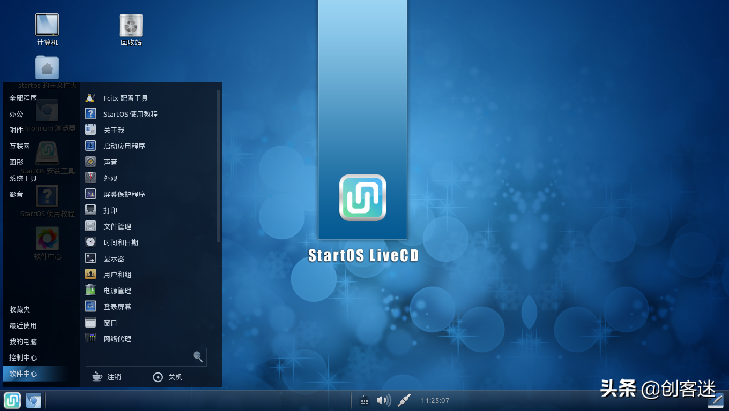The height and width of the screenshot is (411, 729).
Task: Click the 关机 shutdown button
Action: 168,377
